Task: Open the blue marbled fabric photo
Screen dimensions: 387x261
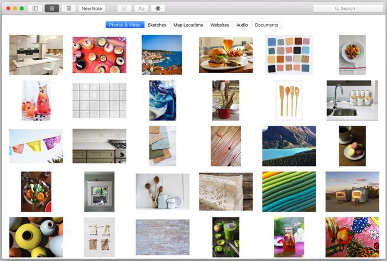Action: pos(163,100)
